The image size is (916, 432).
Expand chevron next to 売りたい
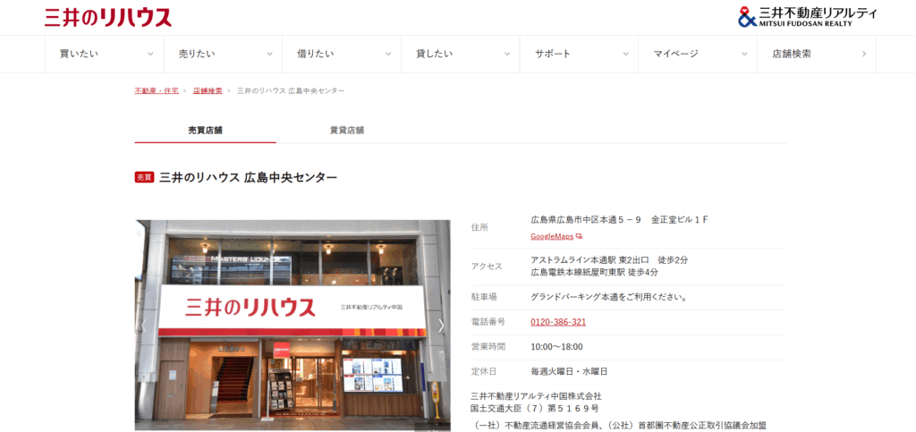pyautogui.click(x=270, y=54)
